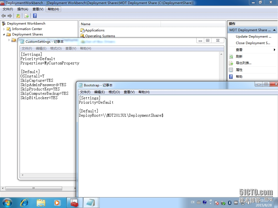This screenshot has height=208, width=278.
Task: Open 文件(F) menu in CustomSettings Notepad
Action: [x=27, y=48]
